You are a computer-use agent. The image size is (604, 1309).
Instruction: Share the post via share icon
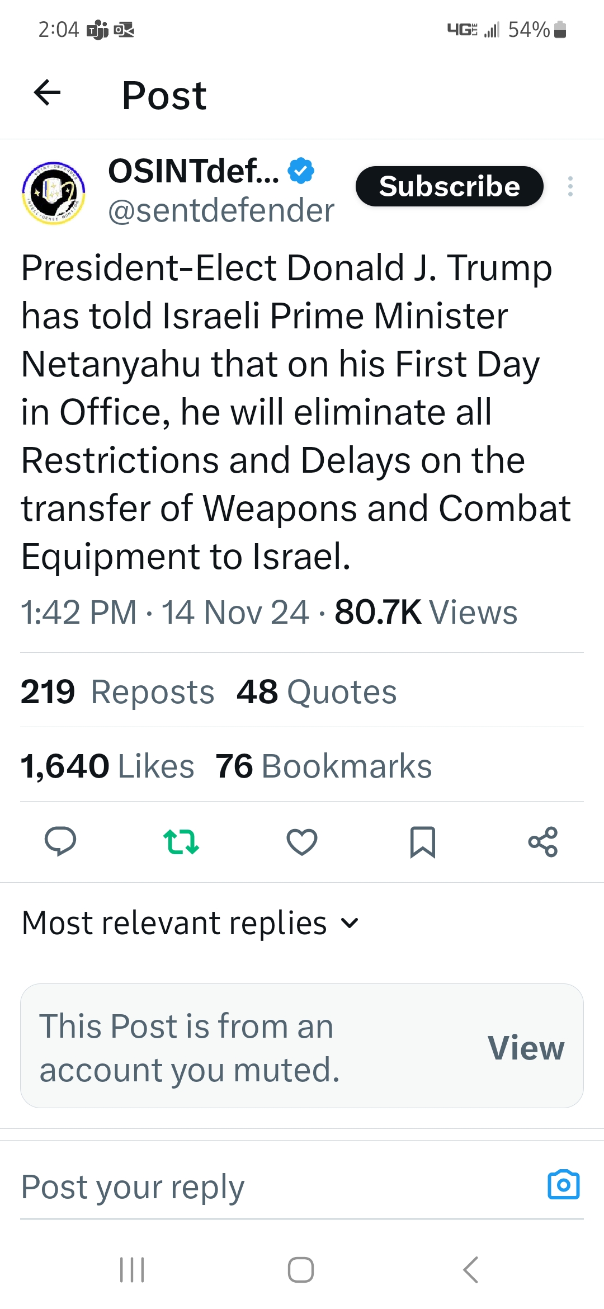point(543,842)
